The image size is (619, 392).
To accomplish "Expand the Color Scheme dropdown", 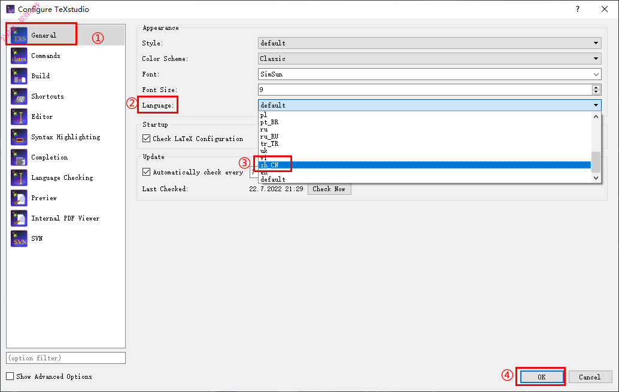I will [429, 59].
